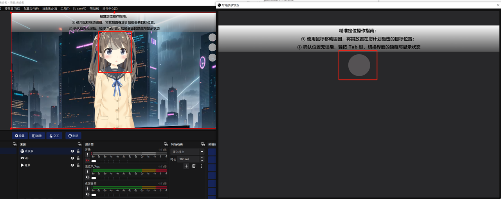The height and width of the screenshot is (199, 501).
Task: Open the 插件中心(C) menu
Action: [x=110, y=9]
